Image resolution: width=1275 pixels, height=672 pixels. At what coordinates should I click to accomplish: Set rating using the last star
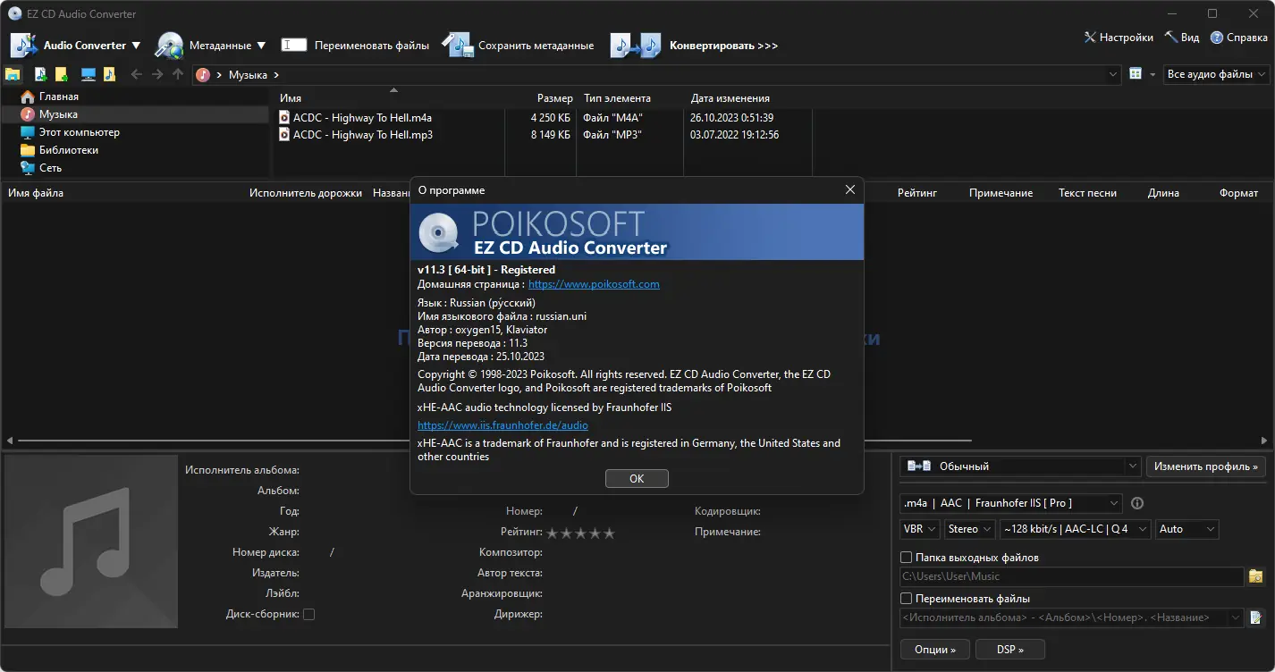[x=609, y=533]
